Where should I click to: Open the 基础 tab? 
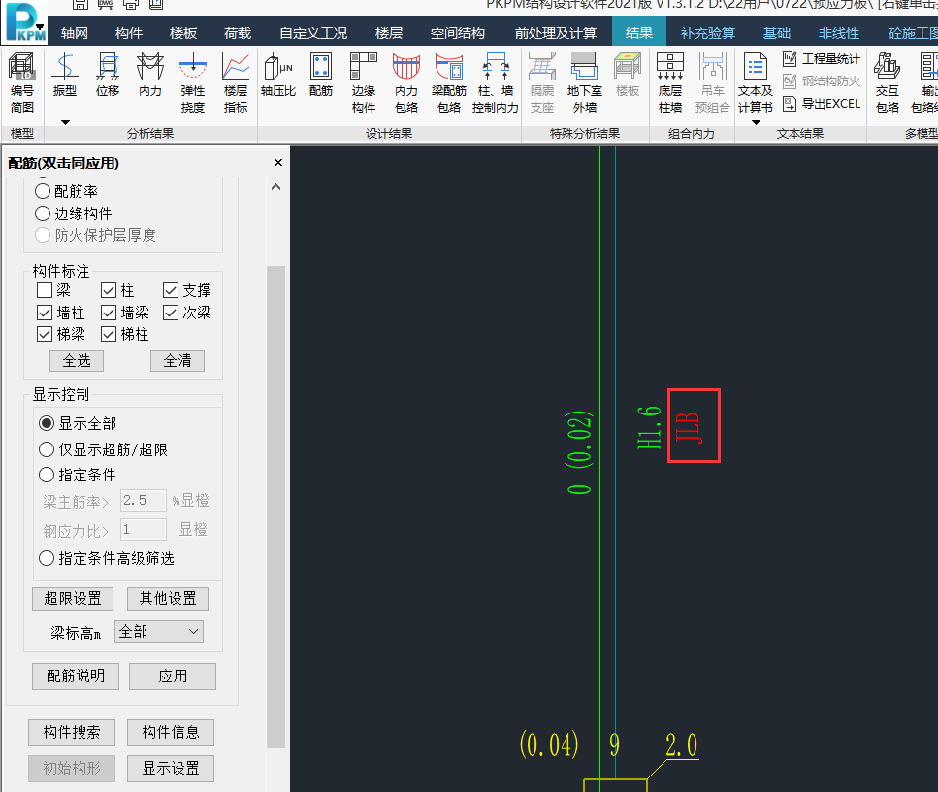pos(776,33)
